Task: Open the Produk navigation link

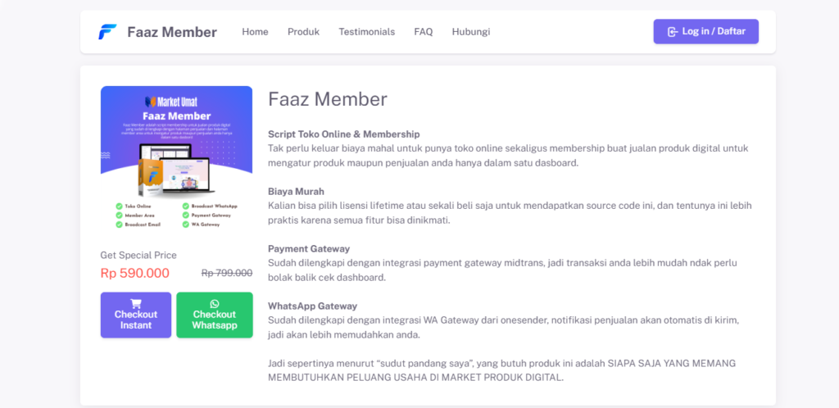Action: point(303,32)
